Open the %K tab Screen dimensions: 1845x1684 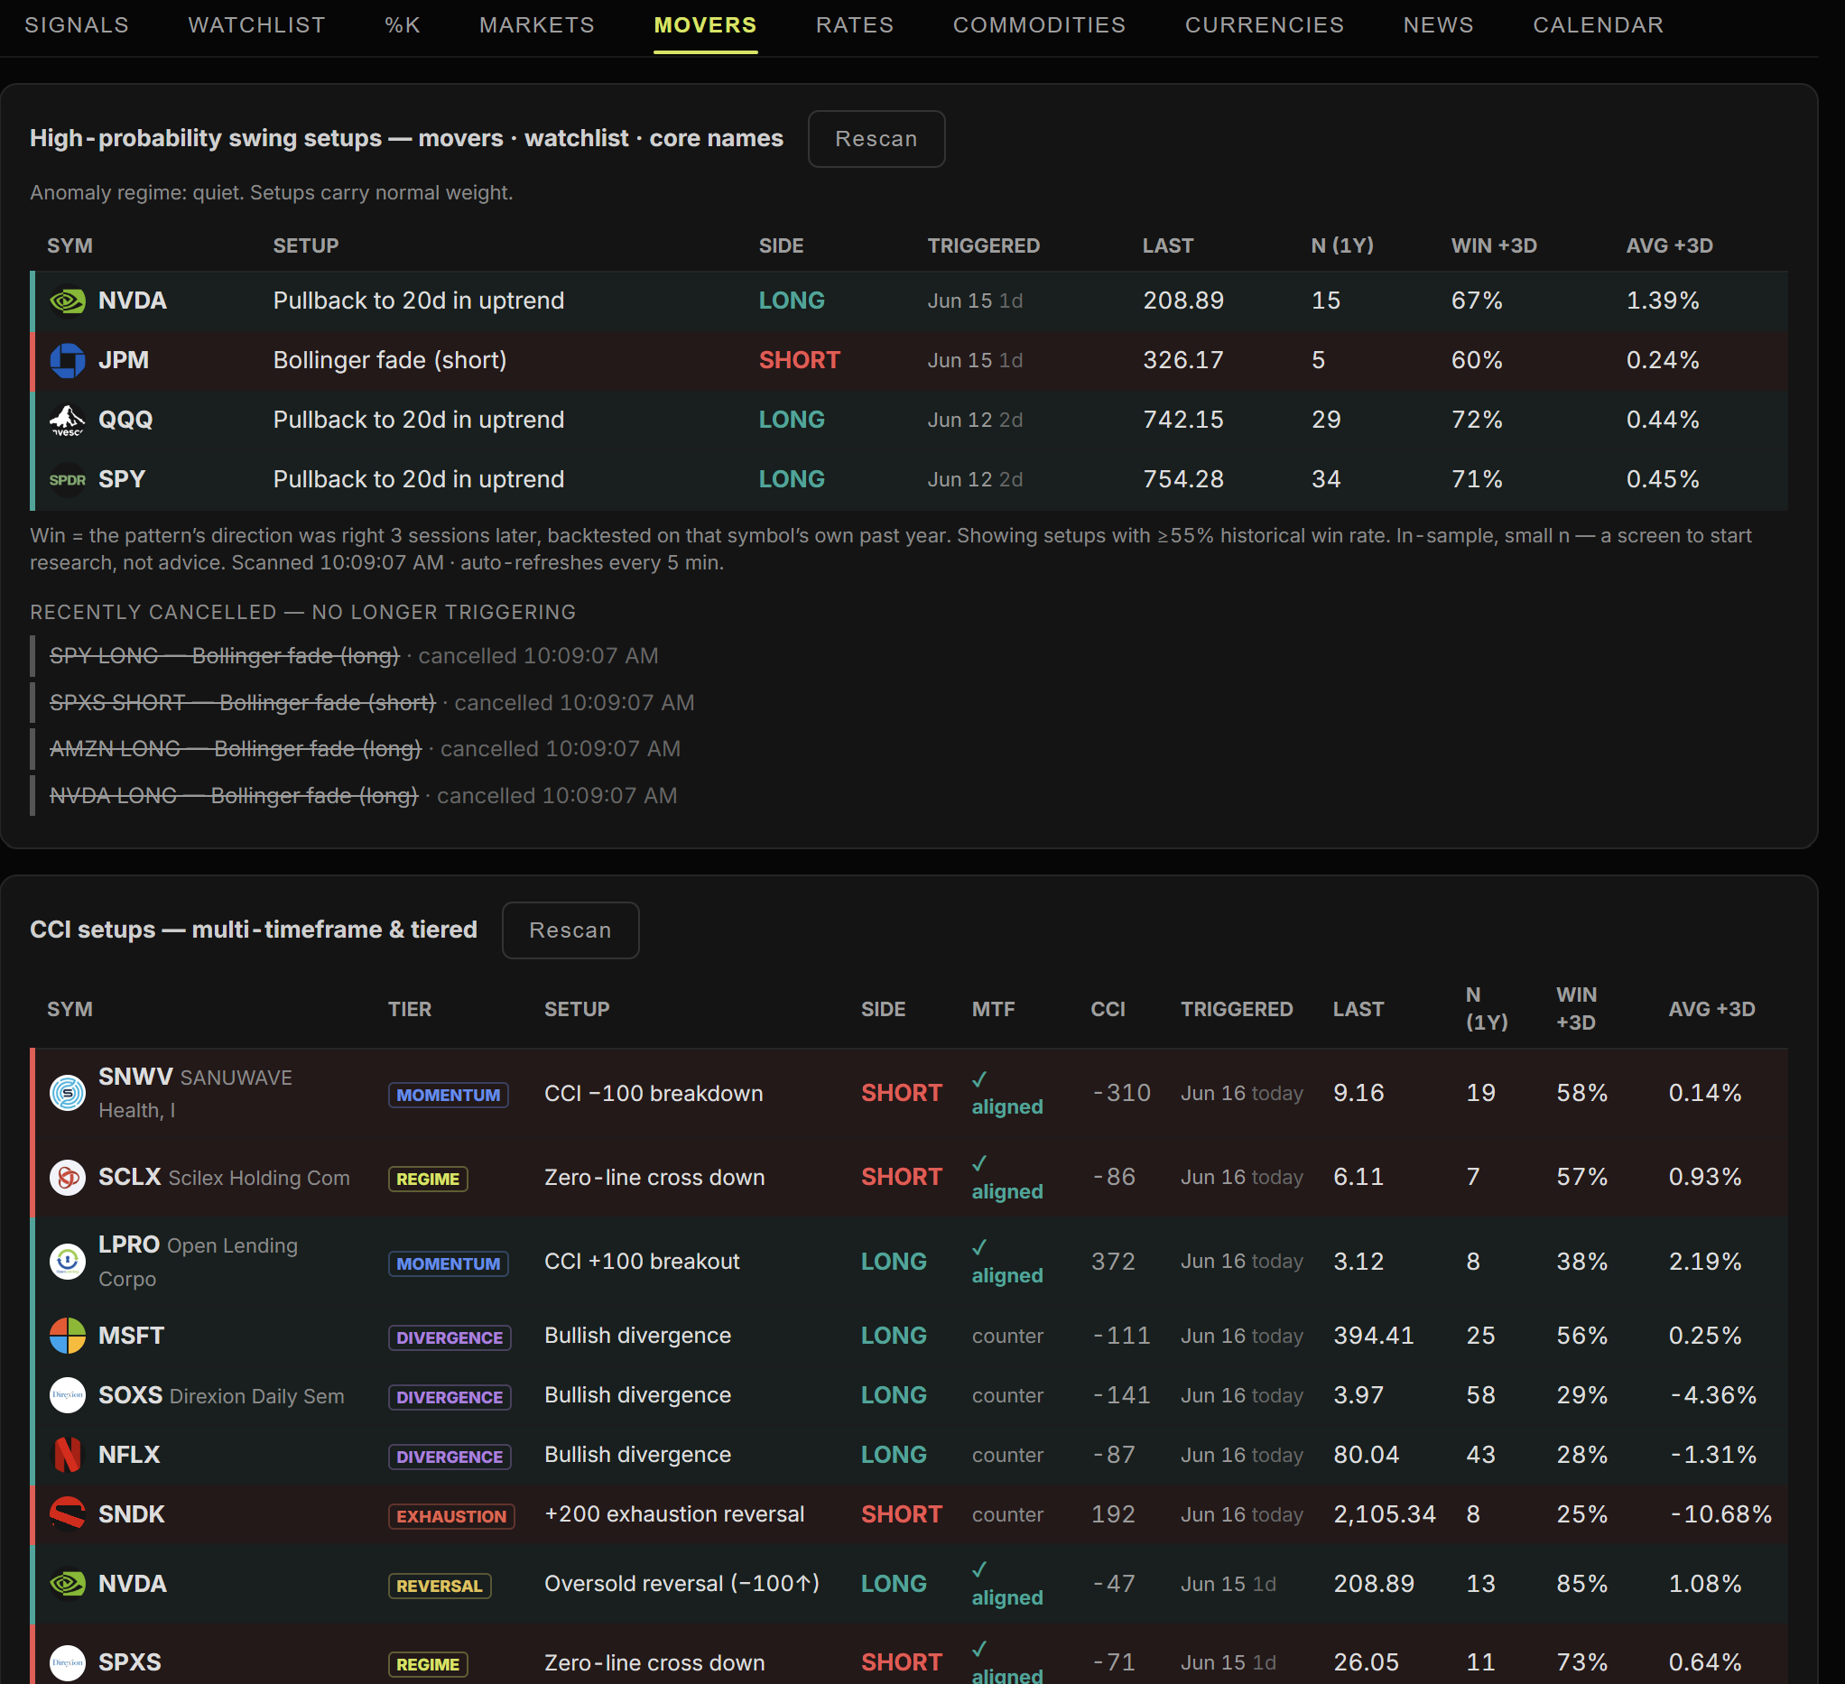[403, 25]
